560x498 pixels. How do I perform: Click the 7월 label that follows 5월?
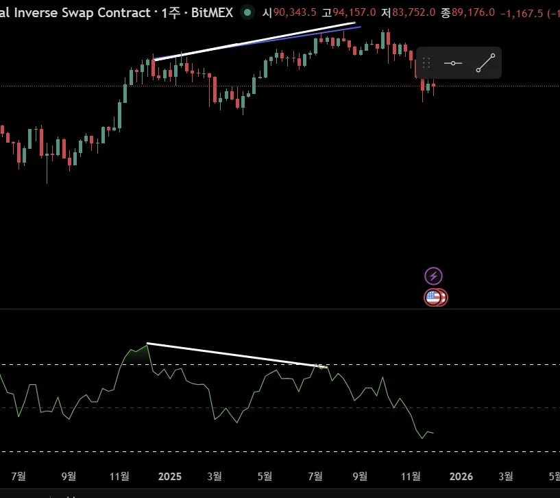tap(315, 476)
